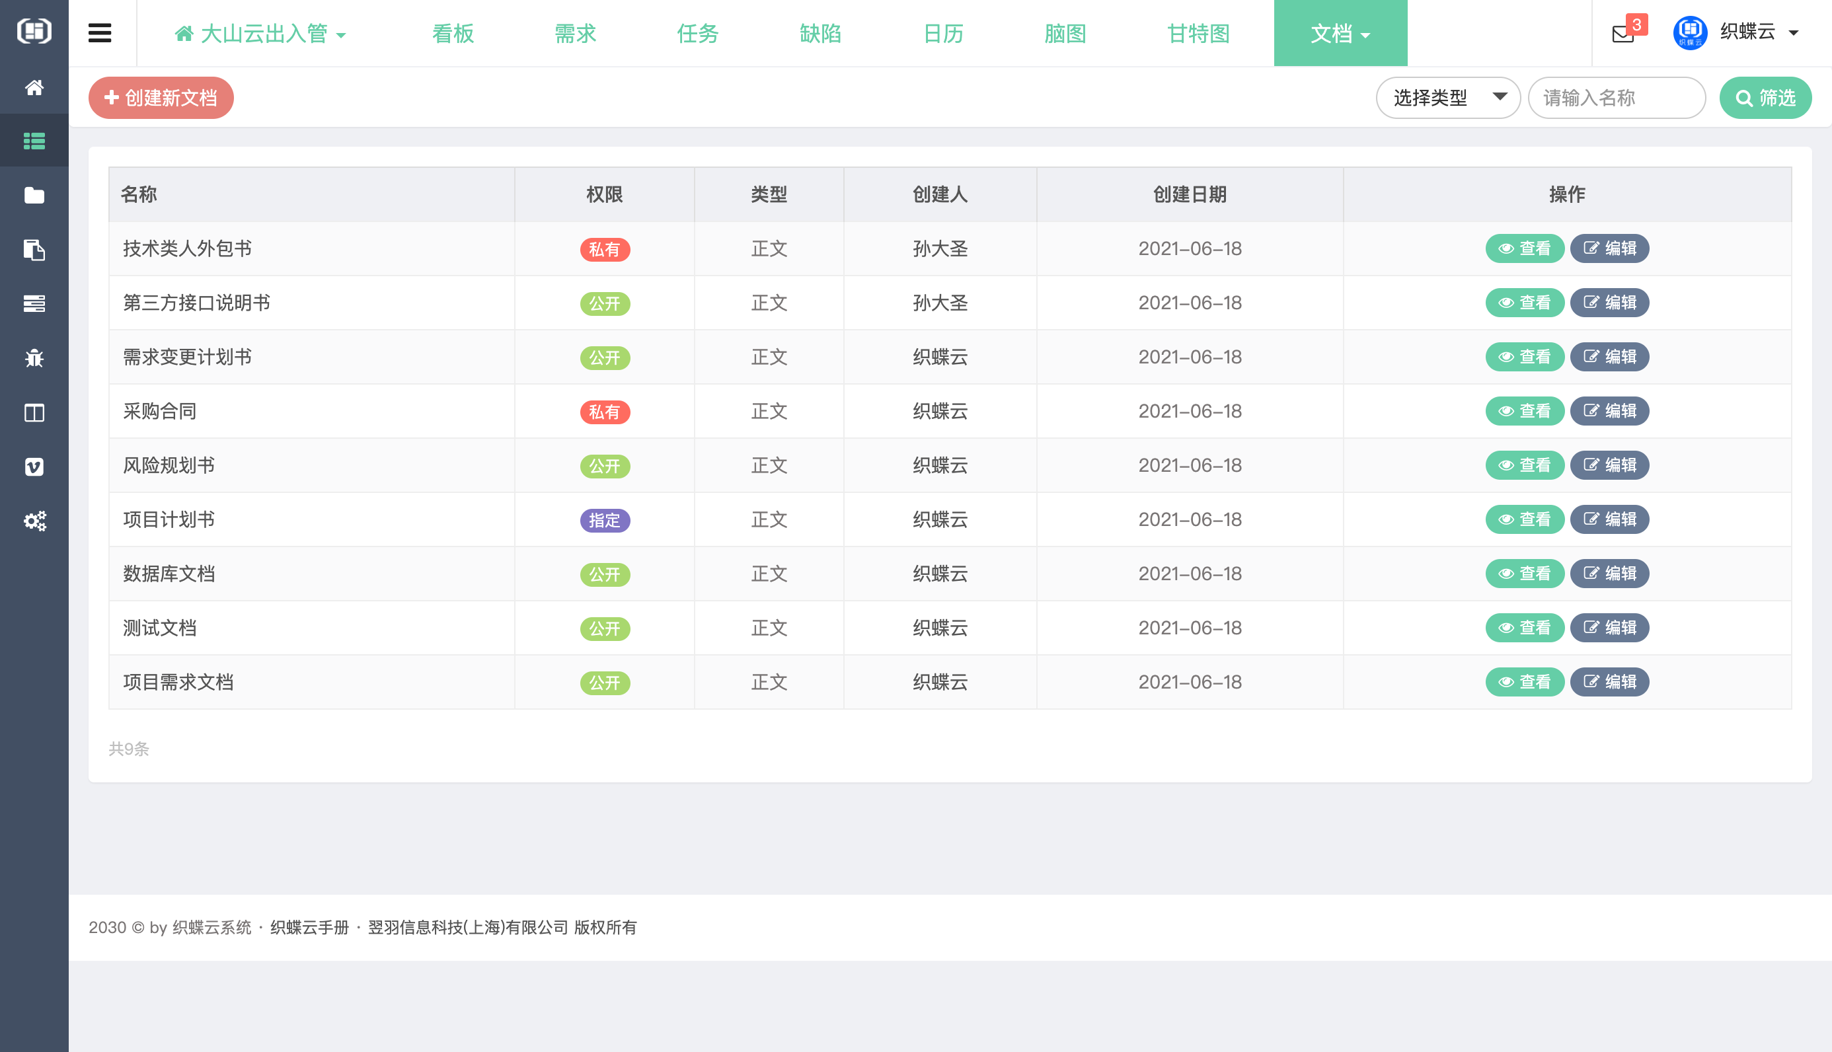Open the sidebar home icon

tap(34, 87)
